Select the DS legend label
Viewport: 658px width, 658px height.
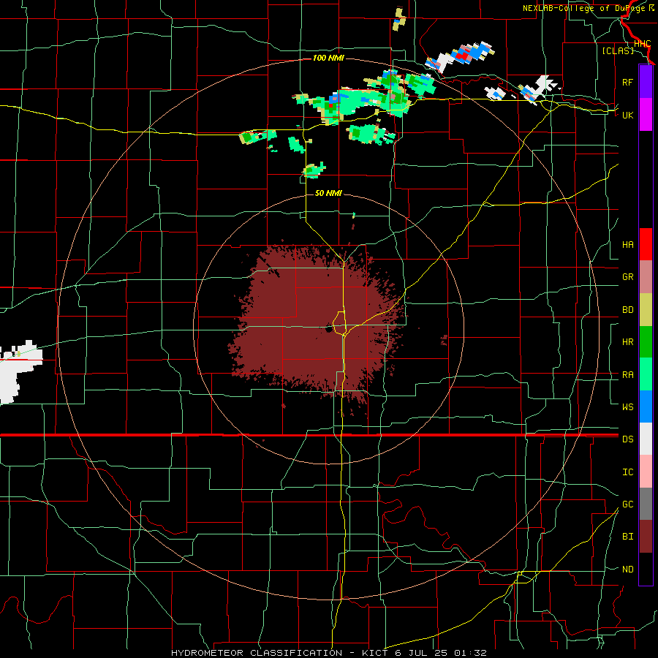(627, 439)
